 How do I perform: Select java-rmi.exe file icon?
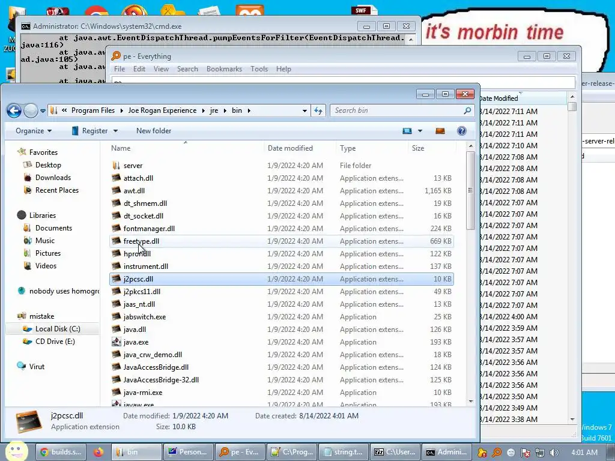116,393
